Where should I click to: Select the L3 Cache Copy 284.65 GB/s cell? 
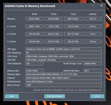[x=73, y=41]
